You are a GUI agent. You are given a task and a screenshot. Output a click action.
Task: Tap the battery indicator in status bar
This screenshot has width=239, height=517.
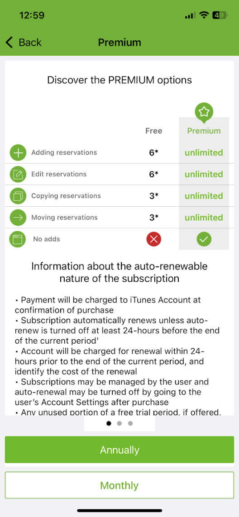(219, 15)
